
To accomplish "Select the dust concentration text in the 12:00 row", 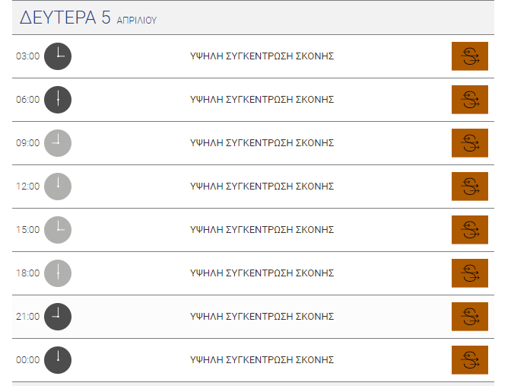I will click(262, 187).
